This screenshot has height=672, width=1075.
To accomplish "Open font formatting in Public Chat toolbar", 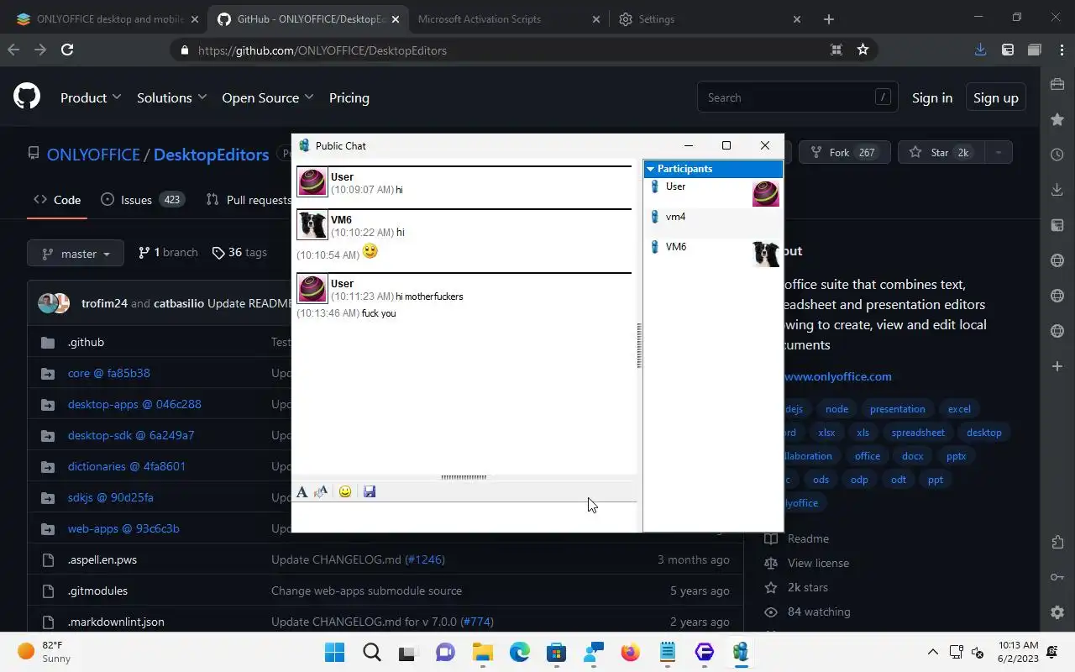I will (302, 492).
